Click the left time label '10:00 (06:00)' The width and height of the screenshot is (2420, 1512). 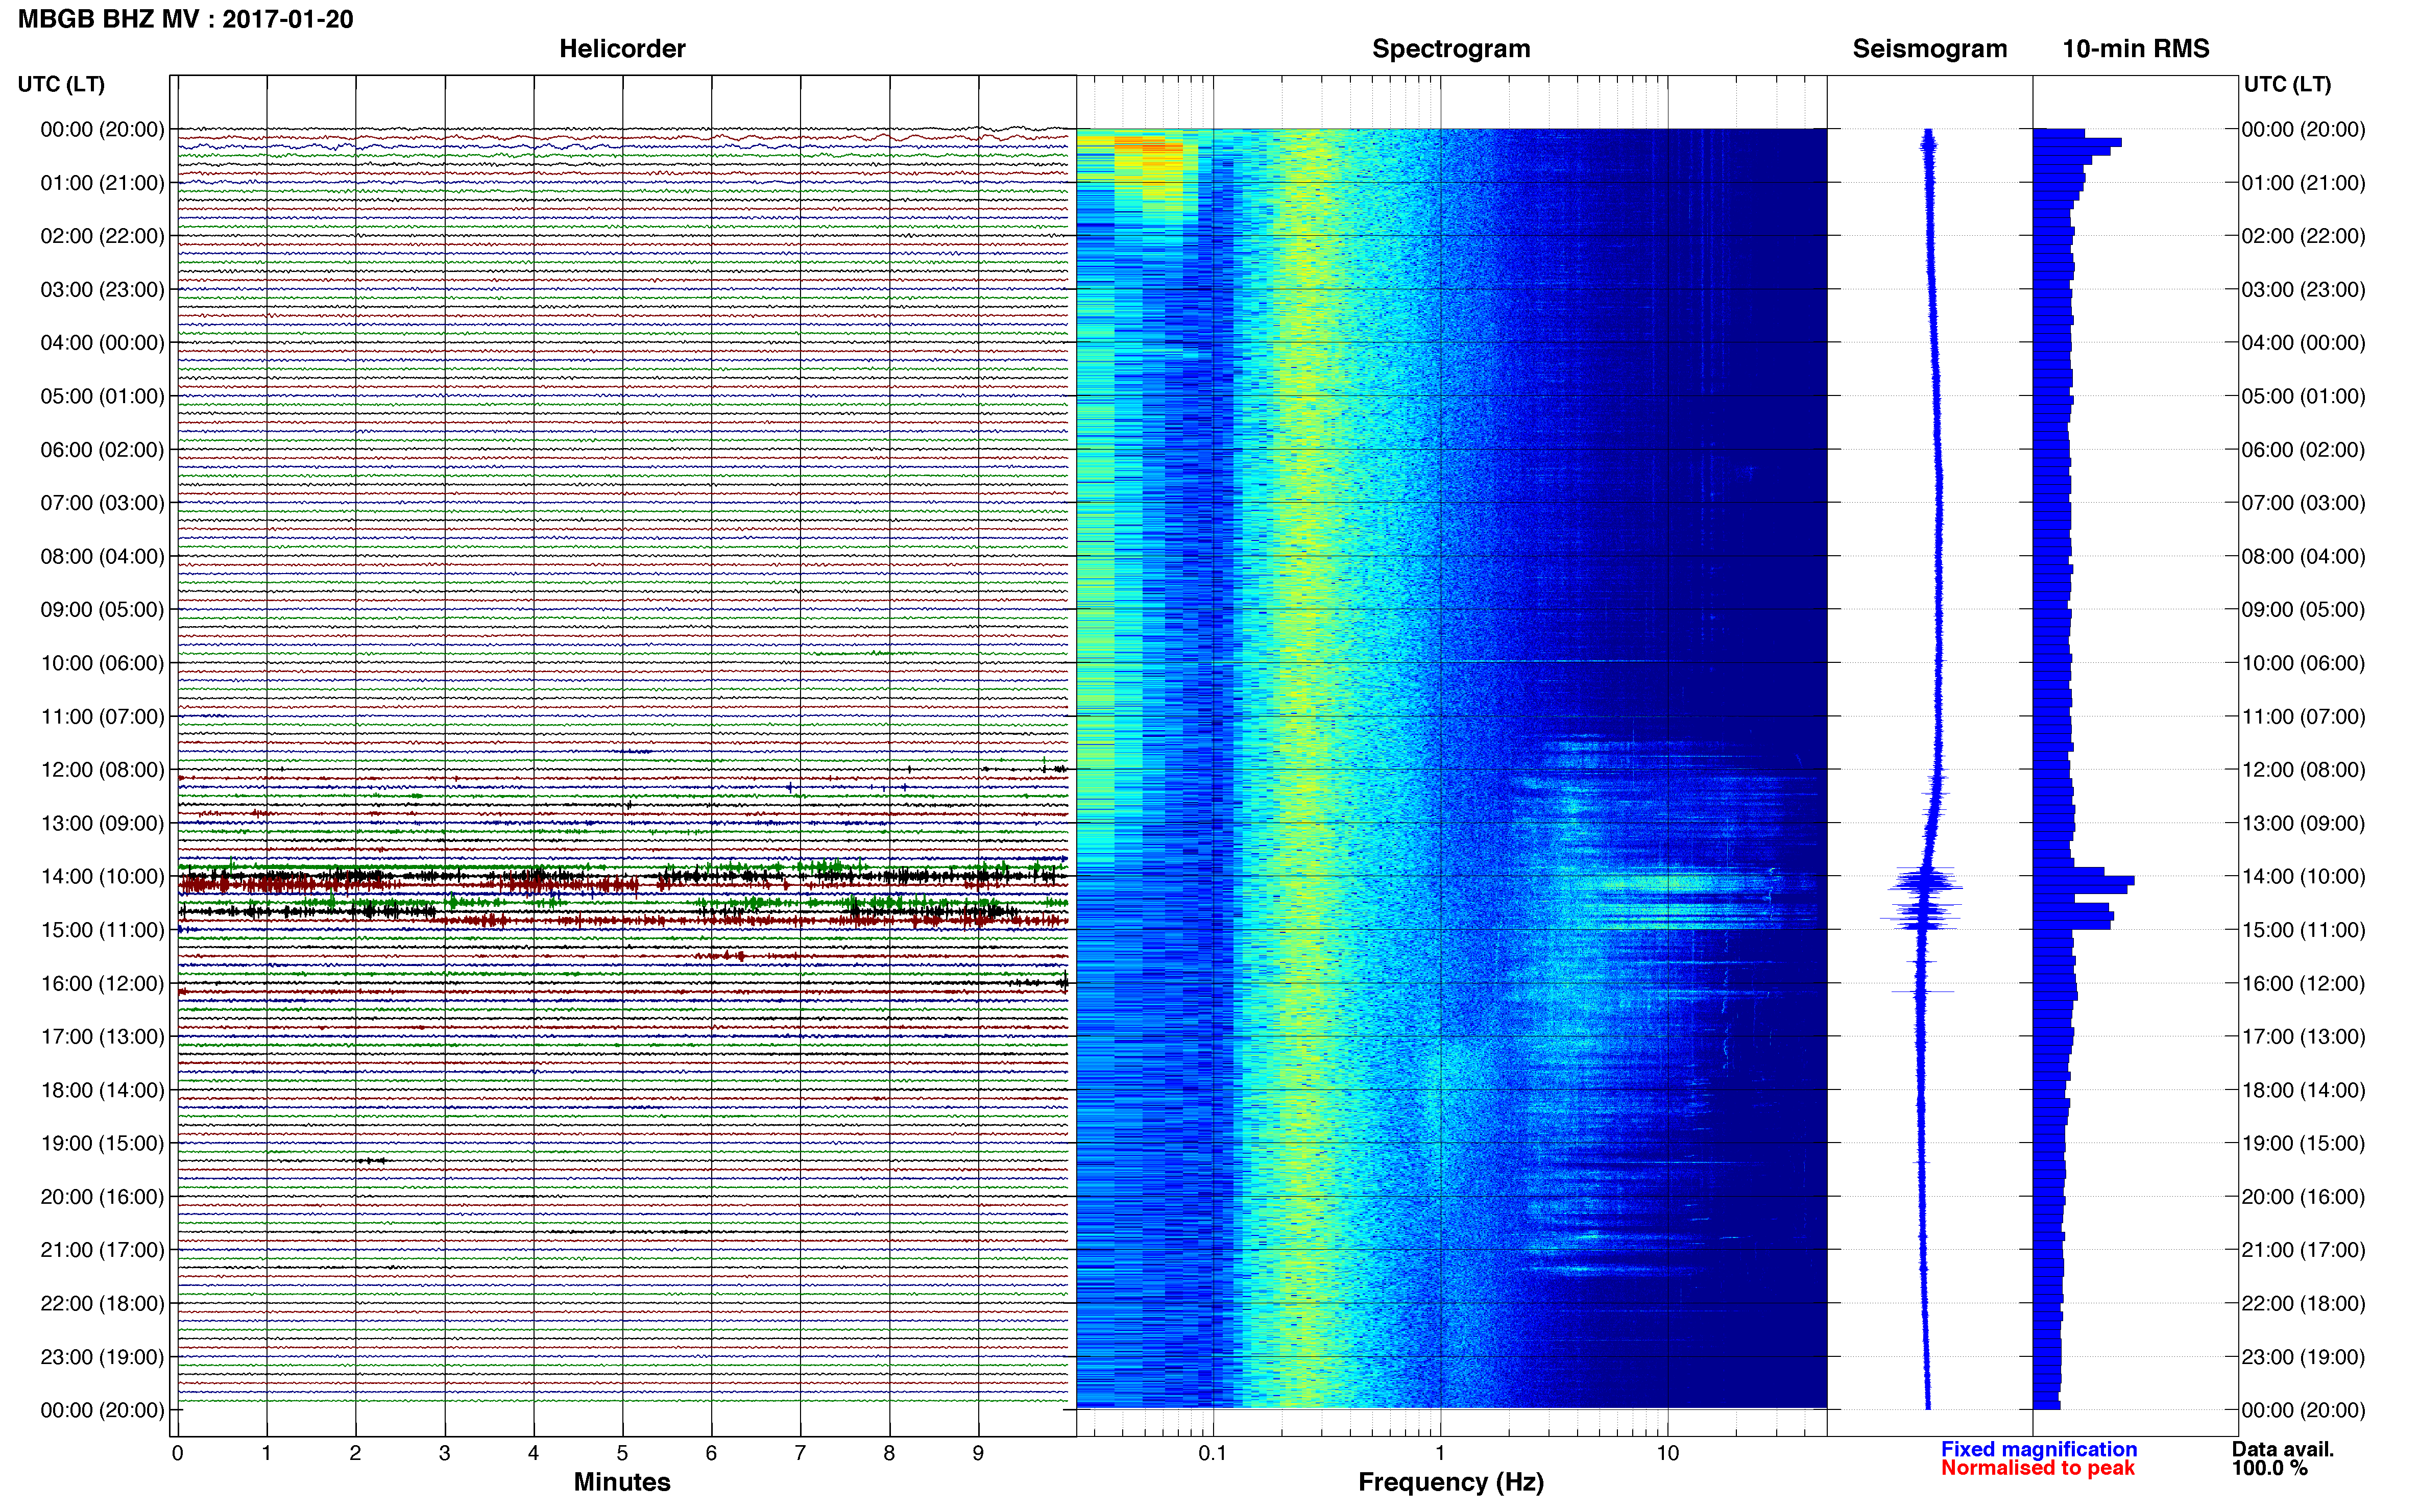coord(102,663)
